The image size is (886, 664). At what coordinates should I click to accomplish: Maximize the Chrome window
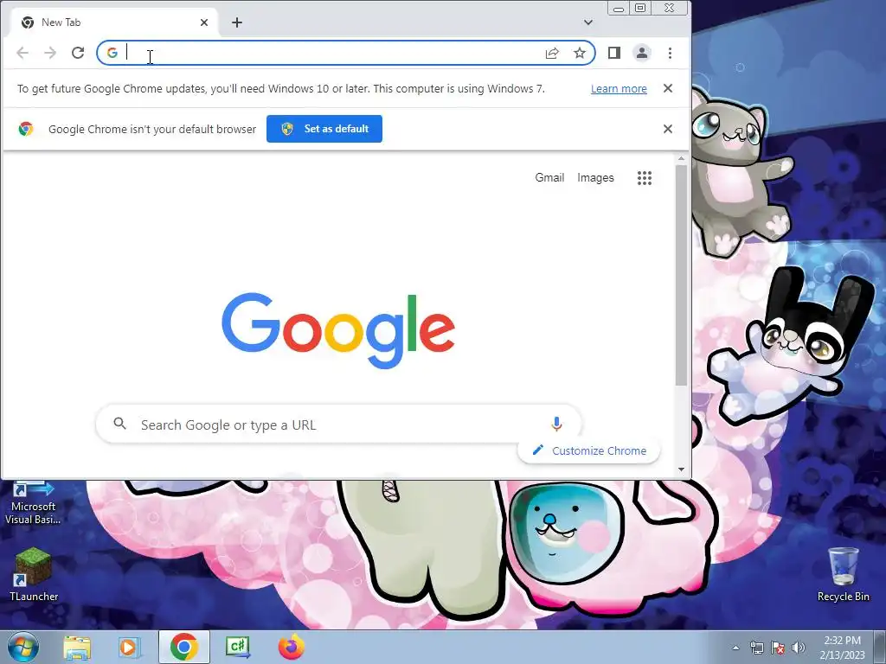[x=640, y=8]
